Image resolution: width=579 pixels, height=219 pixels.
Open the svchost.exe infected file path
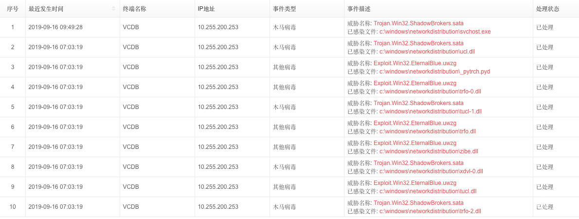coord(435,32)
